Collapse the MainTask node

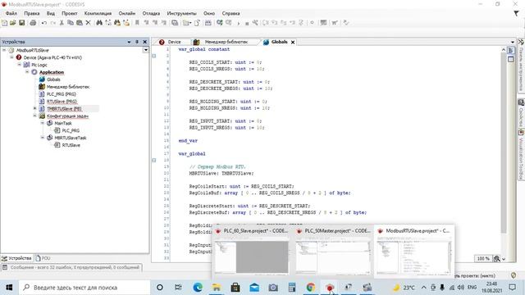[43, 123]
